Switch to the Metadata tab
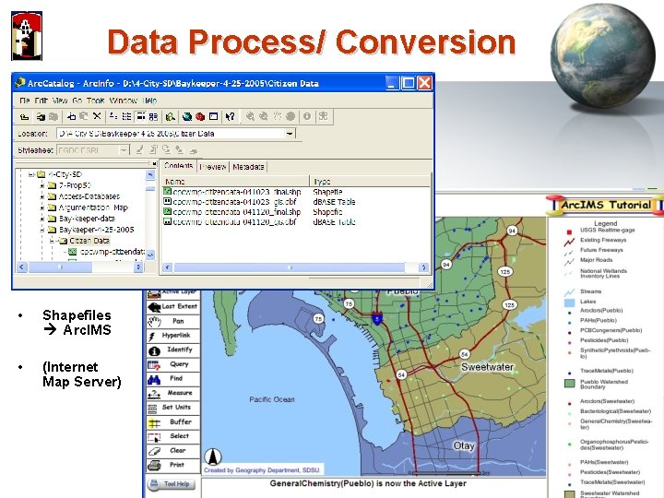The width and height of the screenshot is (664, 498). pyautogui.click(x=248, y=167)
